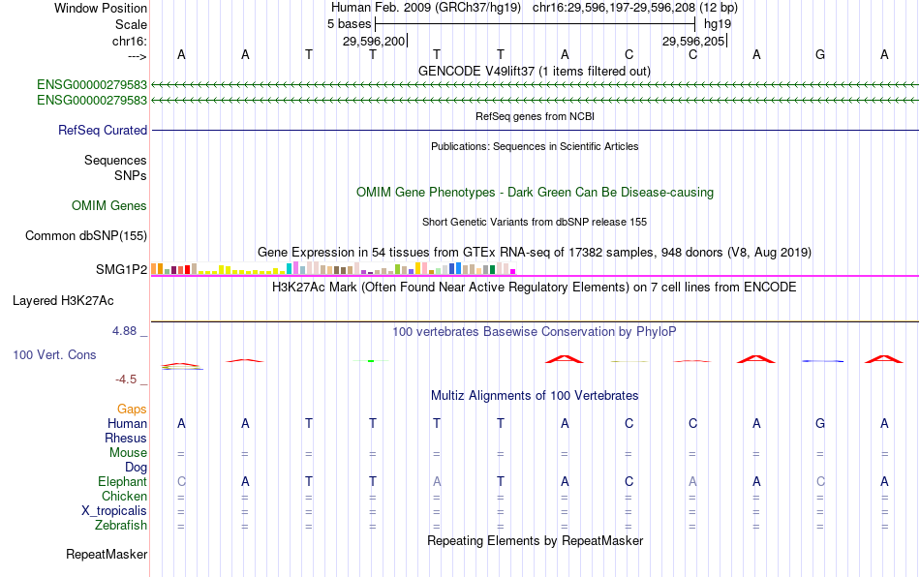Open GENCODE V49lift37 track title
Viewport: 920px width, 577px height.
click(535, 71)
